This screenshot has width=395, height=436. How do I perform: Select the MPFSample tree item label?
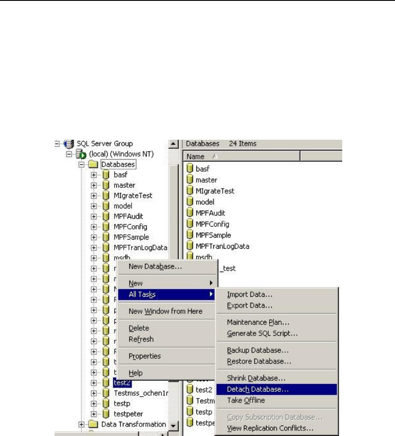click(x=131, y=237)
